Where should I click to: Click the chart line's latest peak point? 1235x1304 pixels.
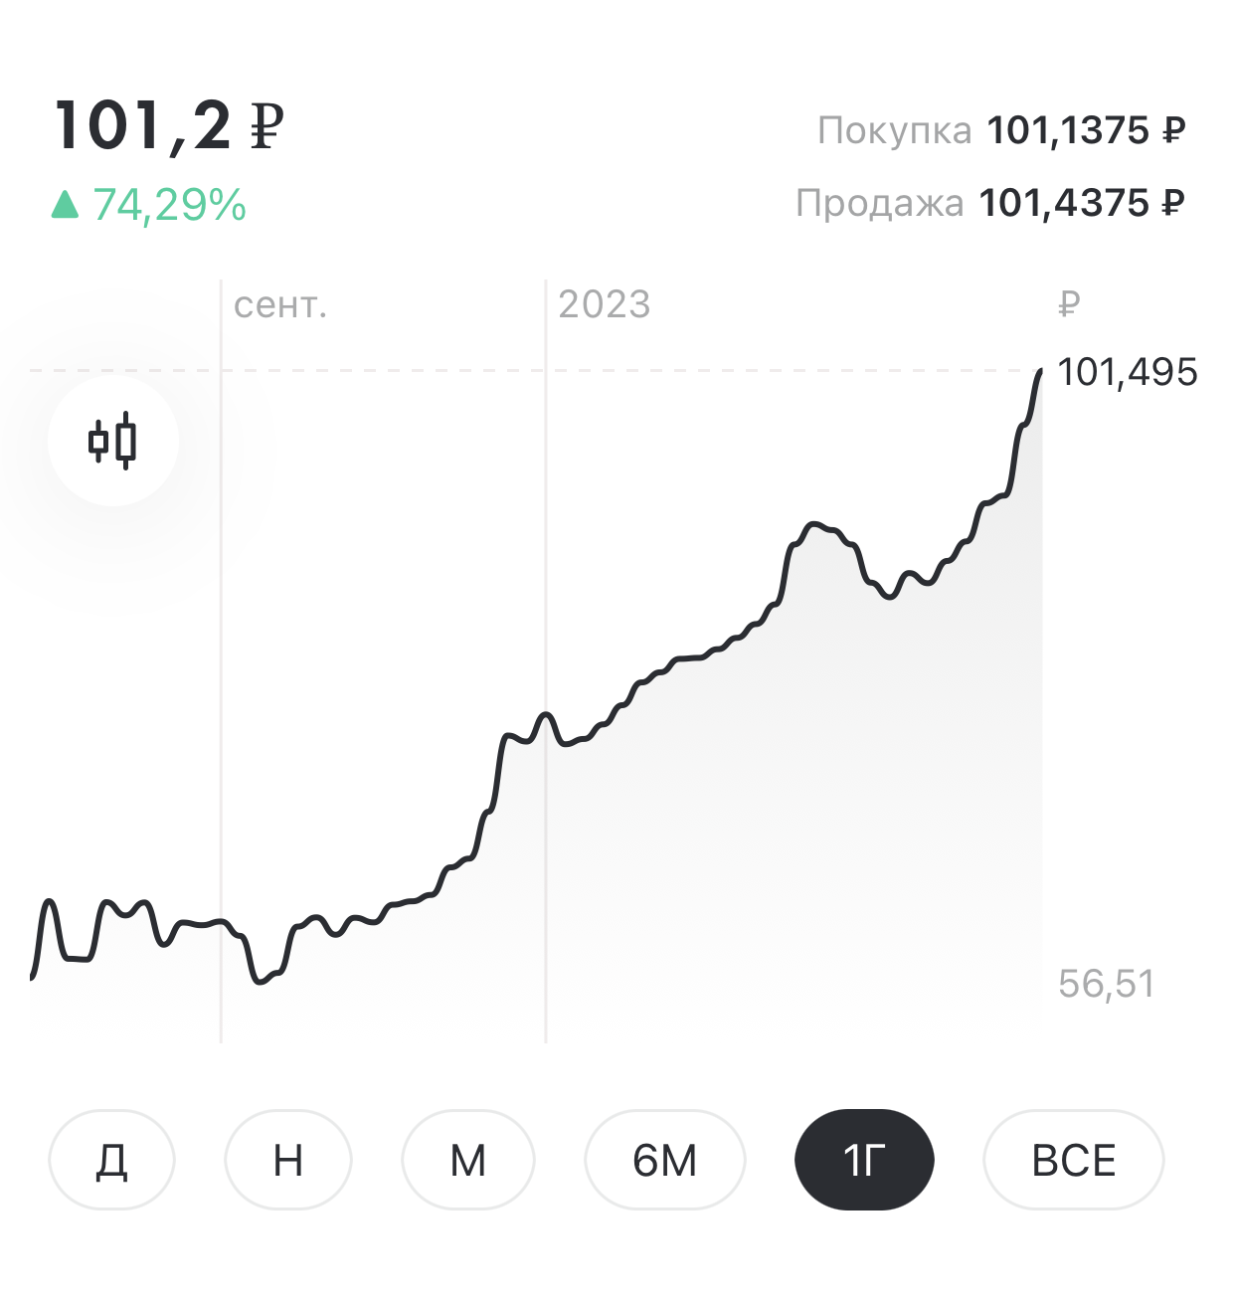tap(1041, 371)
